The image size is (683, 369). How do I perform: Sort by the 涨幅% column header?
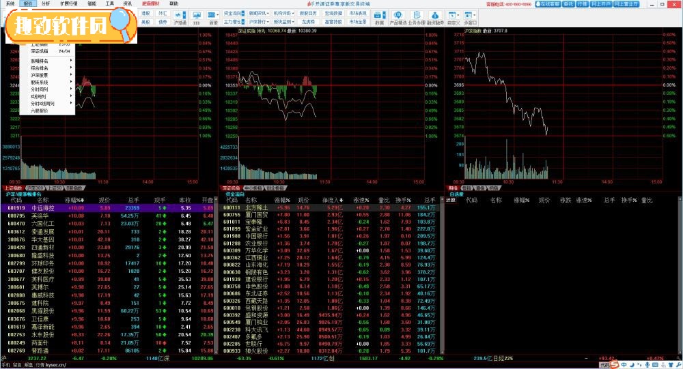coord(73,201)
